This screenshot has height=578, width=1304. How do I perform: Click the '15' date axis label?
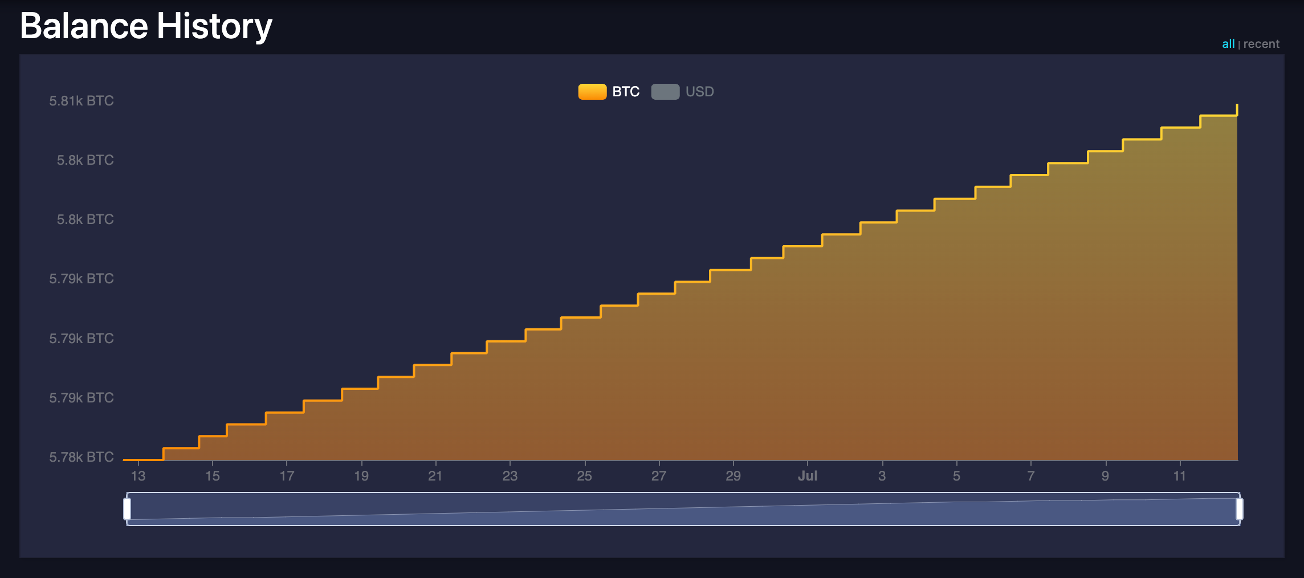[x=212, y=476]
